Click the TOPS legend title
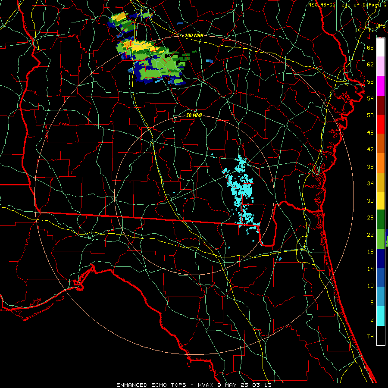388x388 pixels. coord(379,26)
